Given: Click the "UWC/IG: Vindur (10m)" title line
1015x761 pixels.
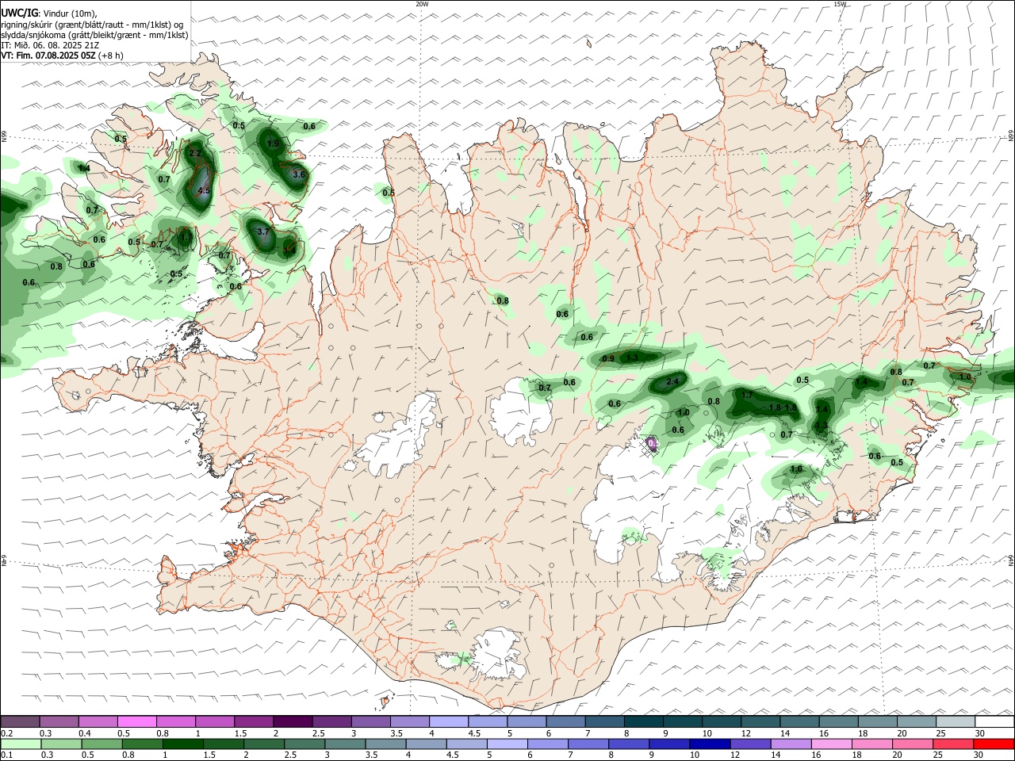Looking at the screenshot, I should [49, 13].
